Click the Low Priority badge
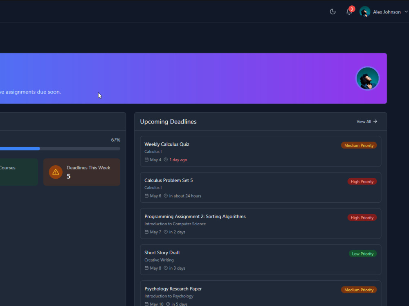 click(362, 254)
